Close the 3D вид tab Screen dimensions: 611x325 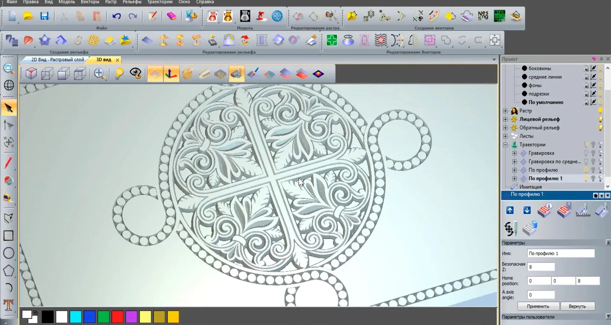(118, 60)
